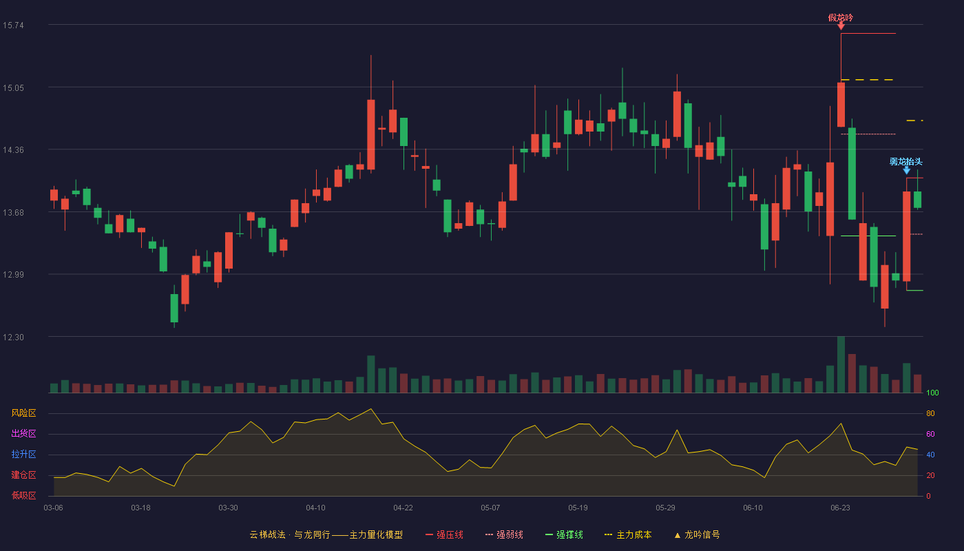Click the 05-19 date label

coord(578,508)
